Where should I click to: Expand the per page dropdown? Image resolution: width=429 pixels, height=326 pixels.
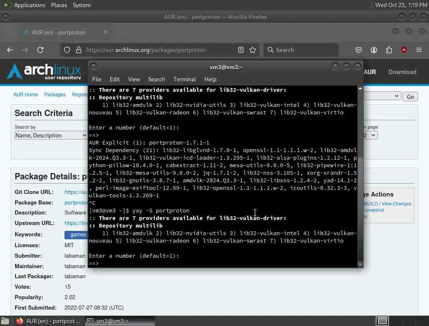[370, 135]
